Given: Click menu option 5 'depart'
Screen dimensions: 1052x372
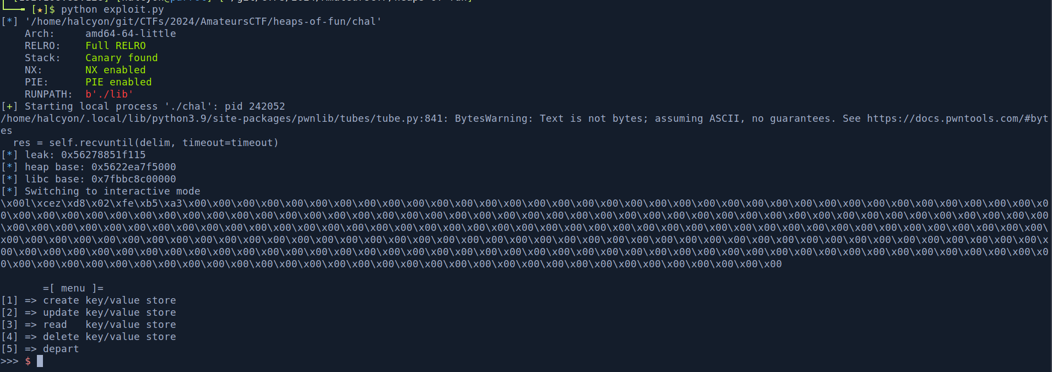Looking at the screenshot, I should pos(61,349).
